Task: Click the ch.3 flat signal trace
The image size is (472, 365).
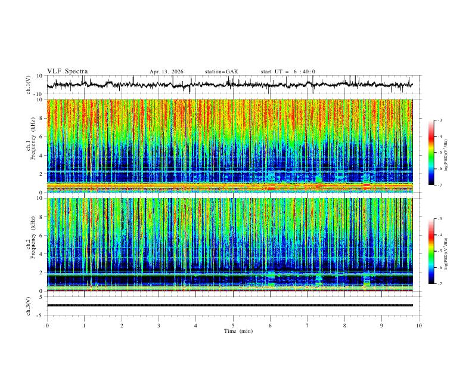Action: click(229, 305)
